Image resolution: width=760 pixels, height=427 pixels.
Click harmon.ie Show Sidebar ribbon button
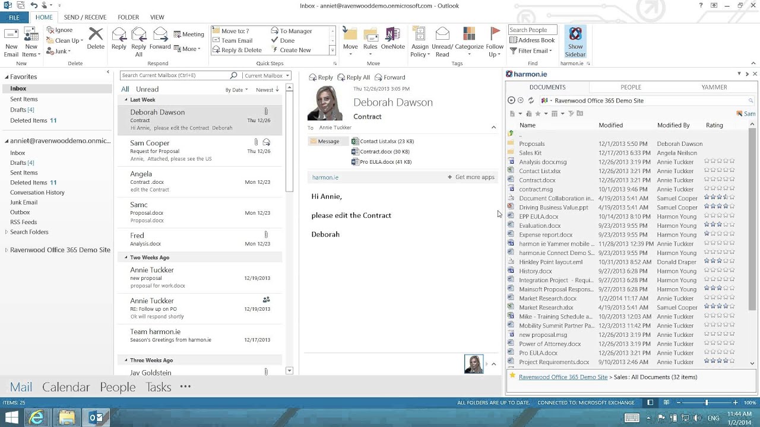(x=575, y=43)
